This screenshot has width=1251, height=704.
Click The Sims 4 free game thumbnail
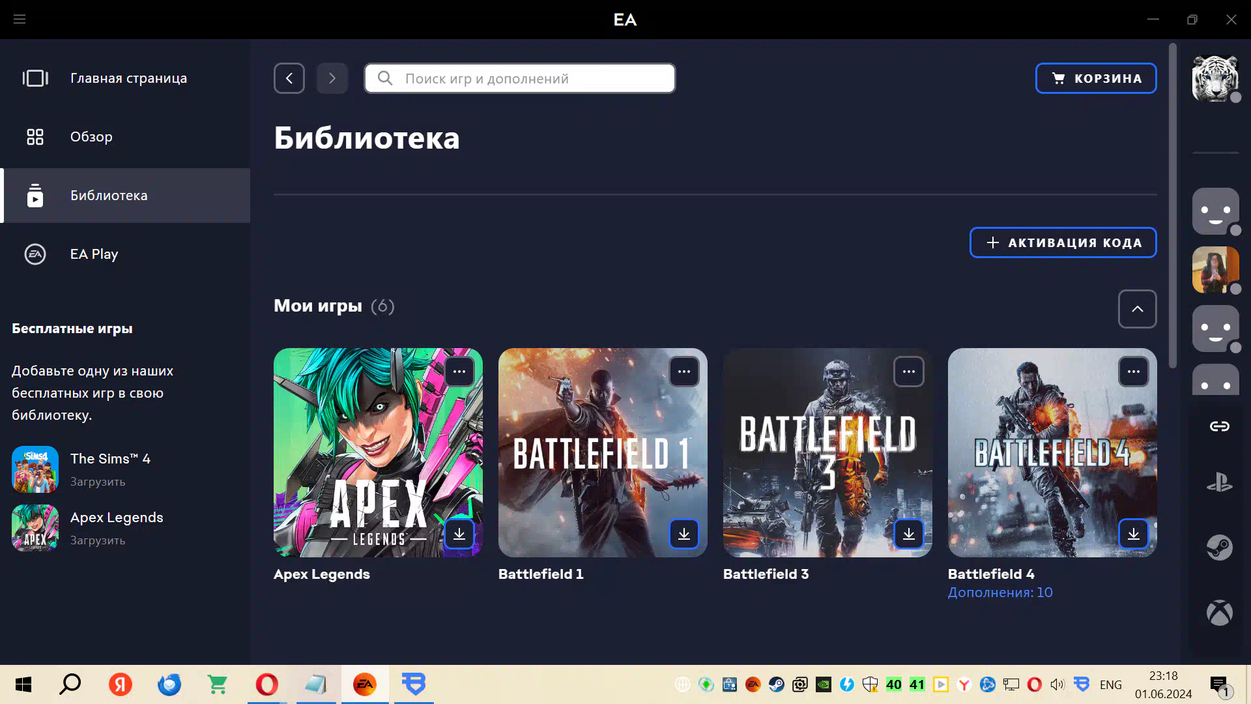pos(35,469)
